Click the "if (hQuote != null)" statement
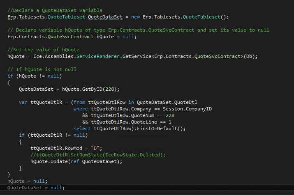 click(35, 76)
